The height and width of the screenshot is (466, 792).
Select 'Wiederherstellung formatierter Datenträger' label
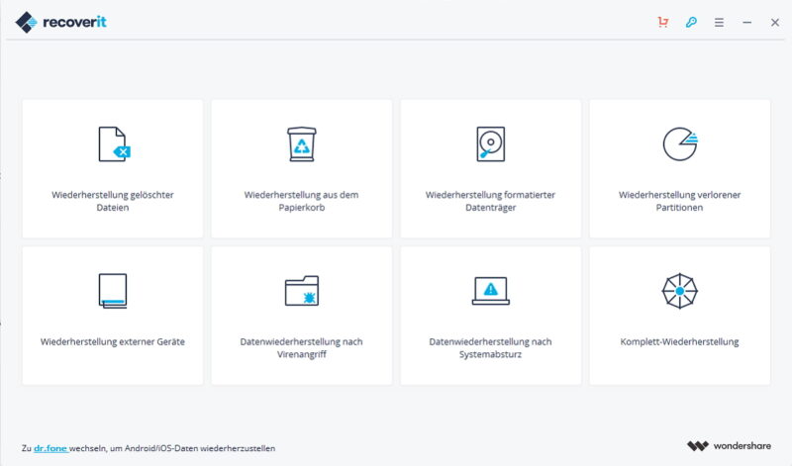[490, 201]
